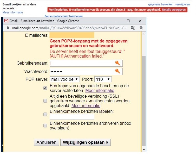Enable the 'beveiligde verbinding (SSL)' checkbox

45,101
